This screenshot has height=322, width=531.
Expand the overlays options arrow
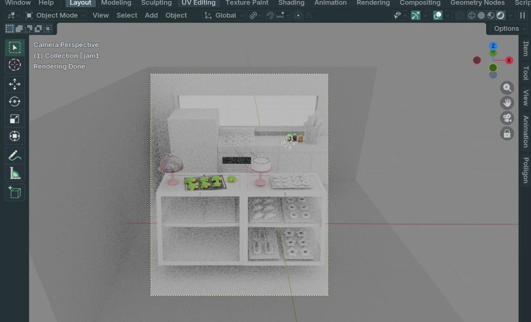pos(448,15)
